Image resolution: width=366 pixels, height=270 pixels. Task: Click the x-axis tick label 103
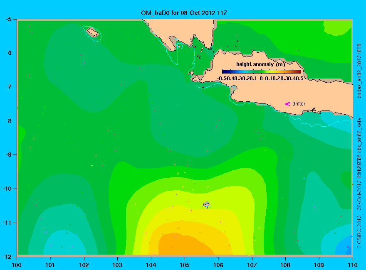coord(117,265)
